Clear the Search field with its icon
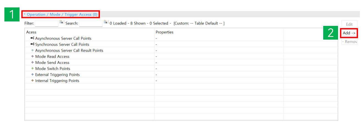This screenshot has height=123, width=362. coord(106,23)
